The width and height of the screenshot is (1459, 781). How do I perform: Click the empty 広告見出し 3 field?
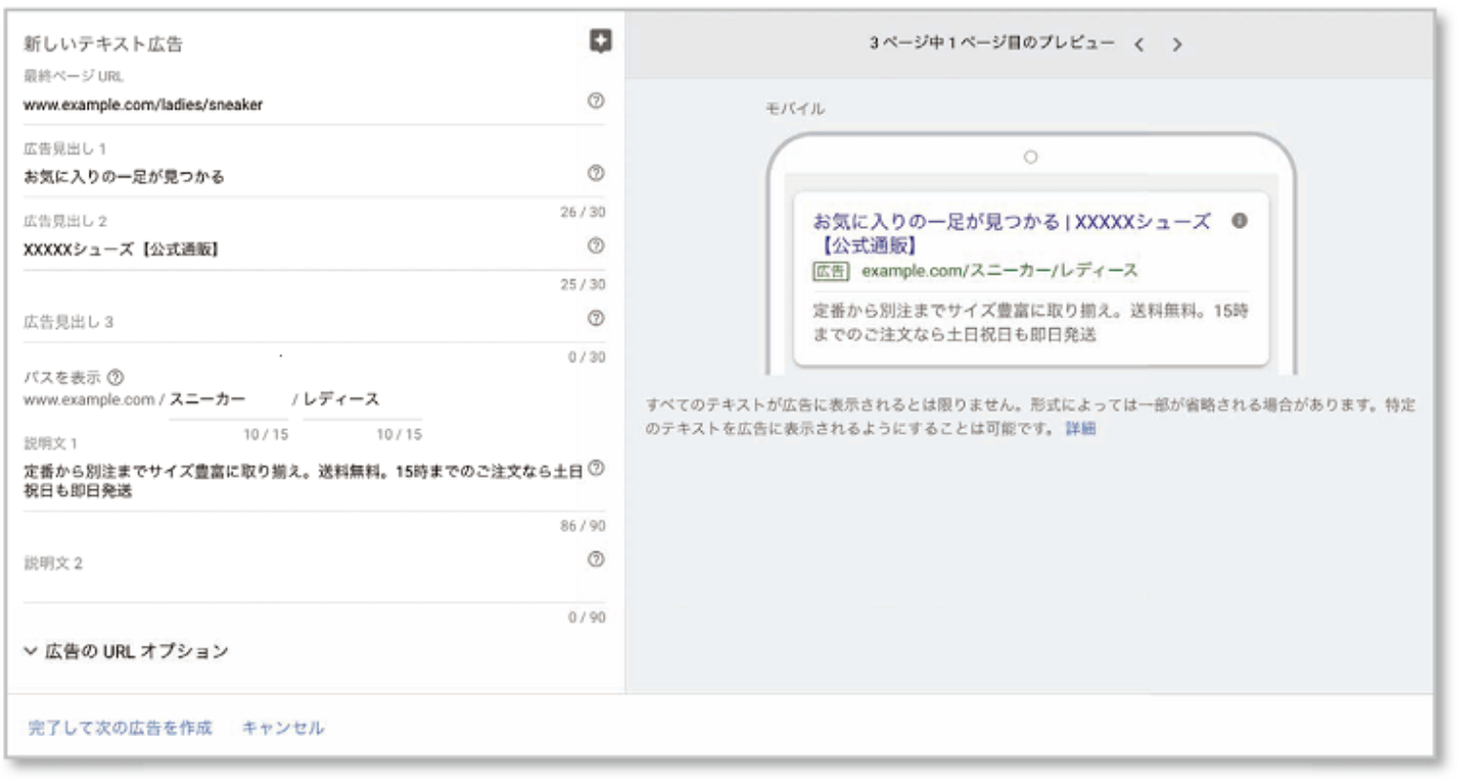coord(286,323)
